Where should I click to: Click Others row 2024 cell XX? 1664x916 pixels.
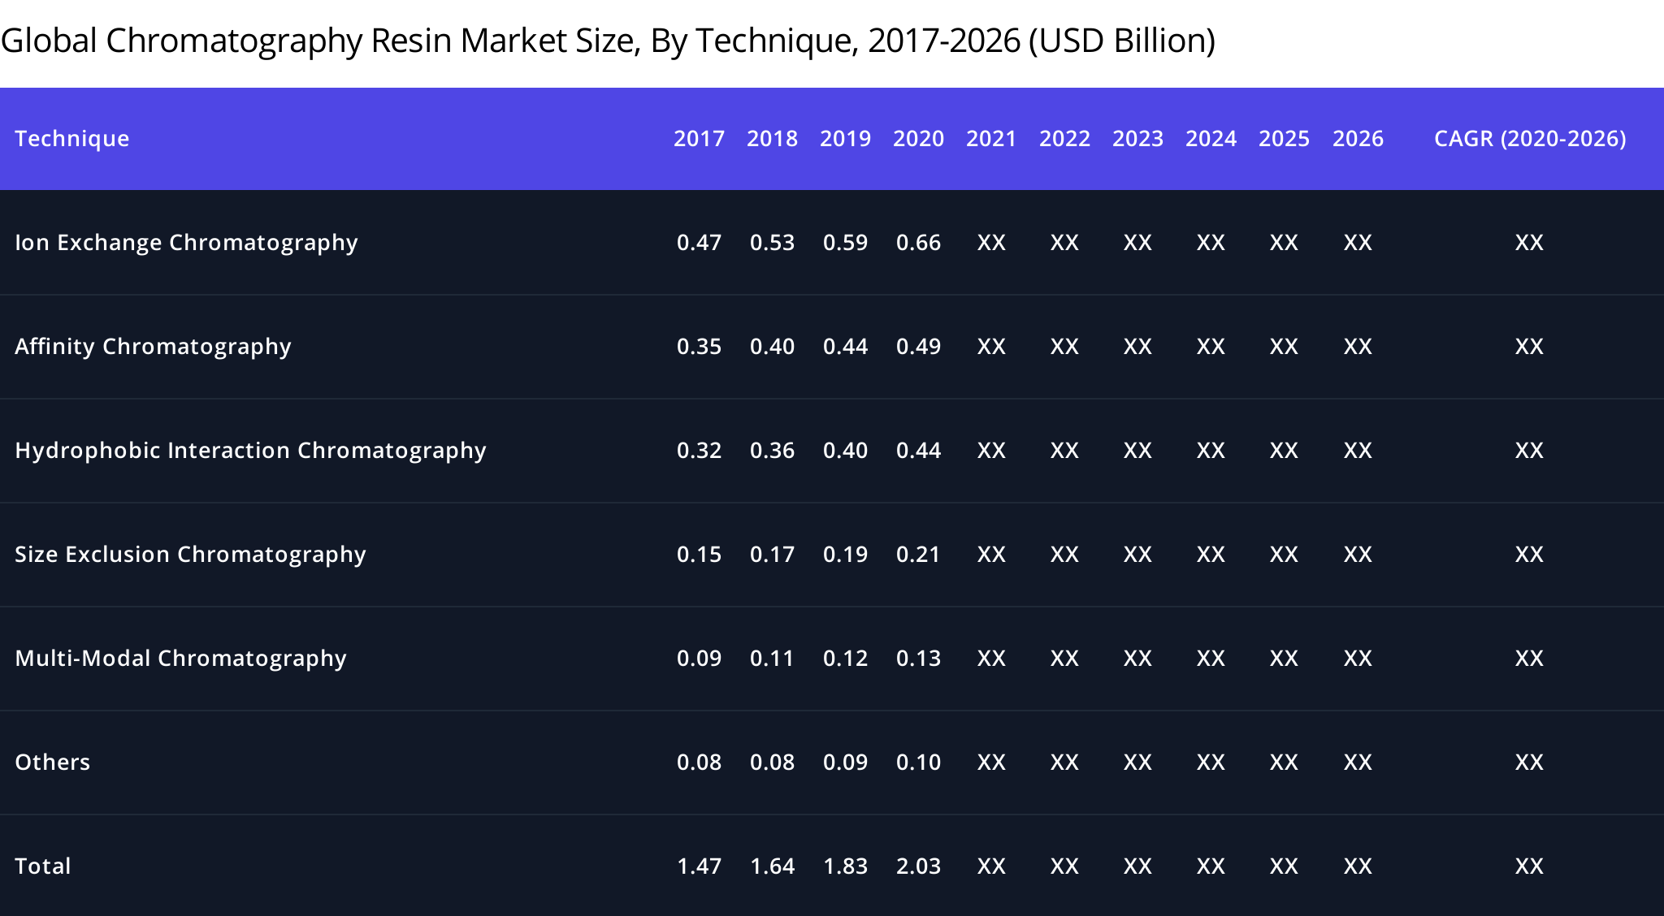coord(1211,763)
